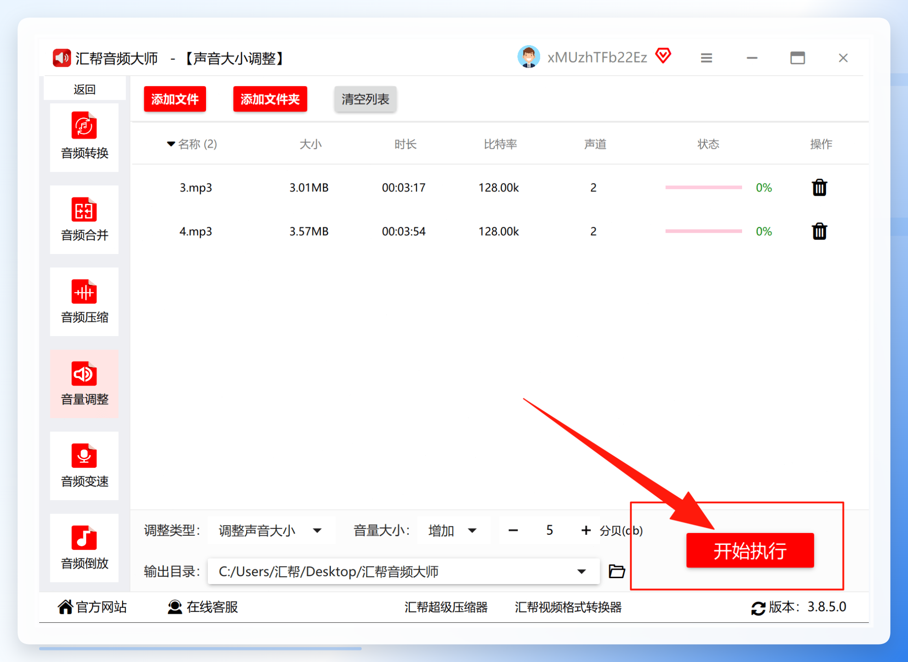908x662 pixels.
Task: Click the version refresh icon
Action: pyautogui.click(x=758, y=608)
